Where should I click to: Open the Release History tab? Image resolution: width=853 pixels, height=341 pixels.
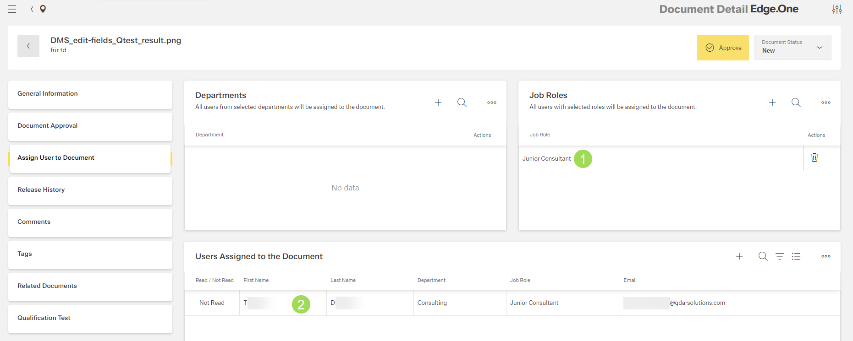click(x=90, y=190)
